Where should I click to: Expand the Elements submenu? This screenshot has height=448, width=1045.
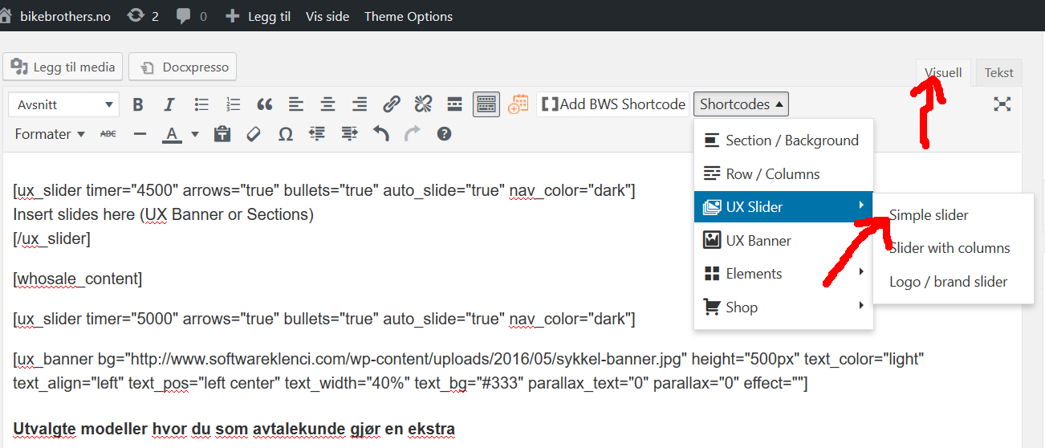click(x=783, y=274)
